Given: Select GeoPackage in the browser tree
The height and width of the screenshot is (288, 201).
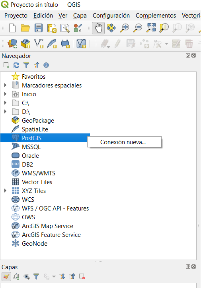Looking at the screenshot, I should coord(38,121).
